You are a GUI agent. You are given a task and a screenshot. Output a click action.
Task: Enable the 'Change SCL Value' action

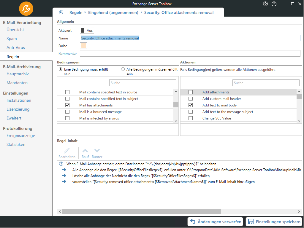[191, 118]
